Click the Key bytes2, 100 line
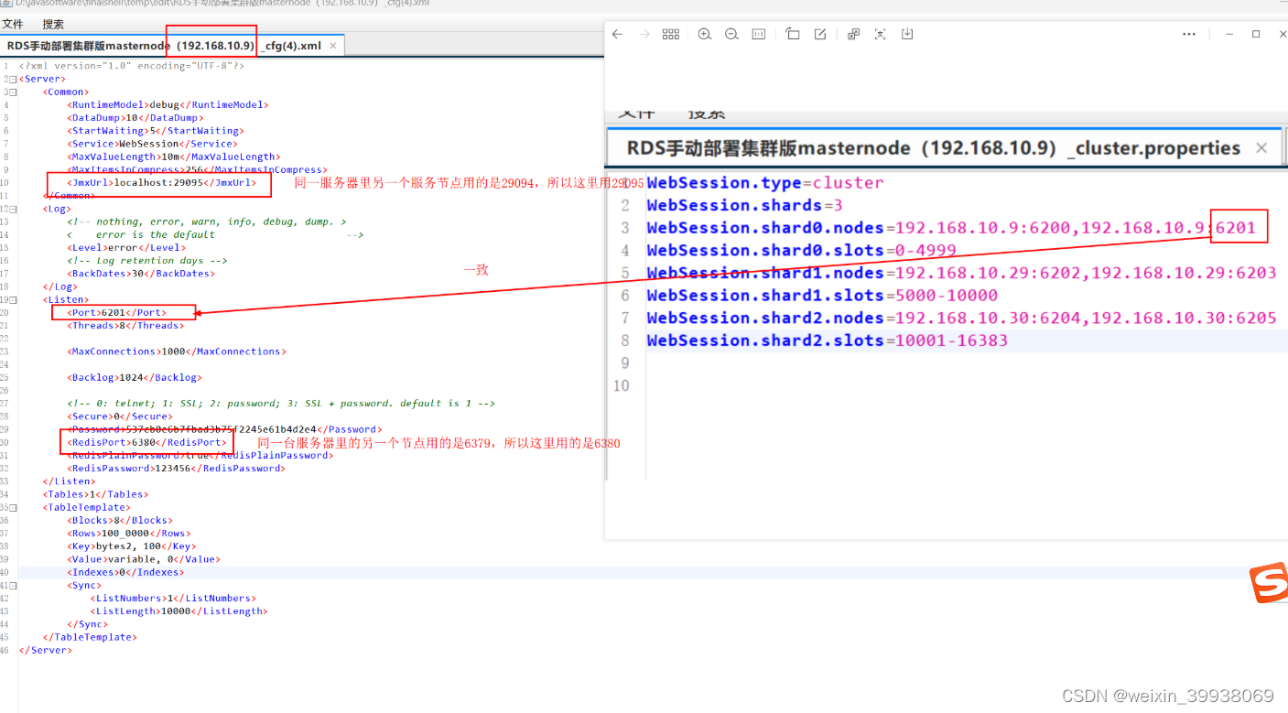The image size is (1288, 713). point(131,546)
